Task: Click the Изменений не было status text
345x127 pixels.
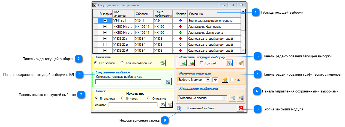Action: click(201, 108)
